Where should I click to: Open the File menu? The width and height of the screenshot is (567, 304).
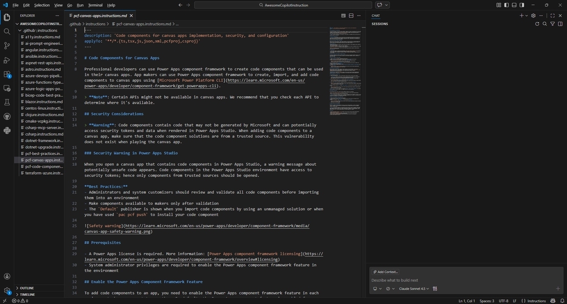(x=16, y=5)
